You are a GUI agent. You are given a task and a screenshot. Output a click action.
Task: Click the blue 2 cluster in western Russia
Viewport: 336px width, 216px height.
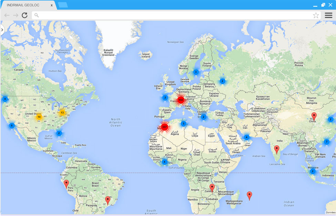[222, 81]
